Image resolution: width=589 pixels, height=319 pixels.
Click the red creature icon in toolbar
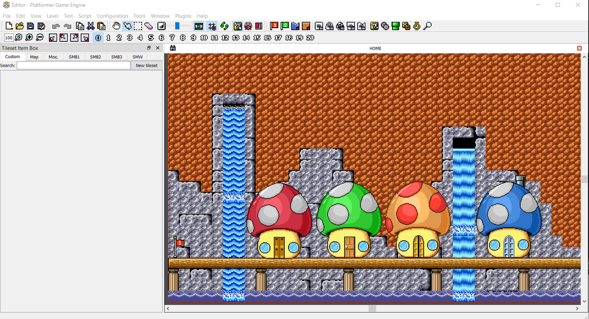[x=248, y=26]
